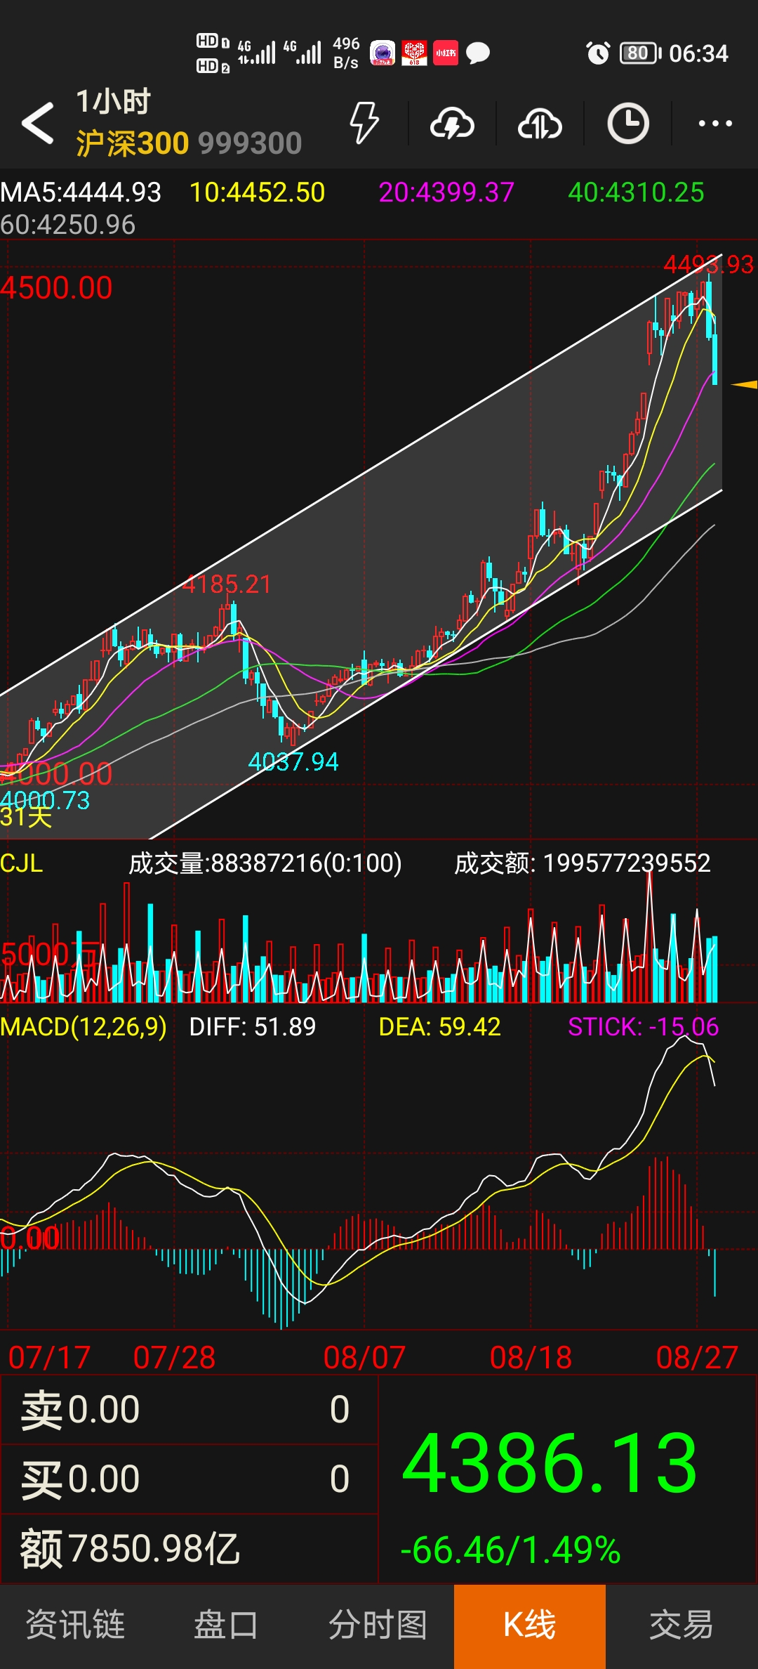The width and height of the screenshot is (758, 1669).
Task: Open the clock history icon
Action: click(627, 124)
